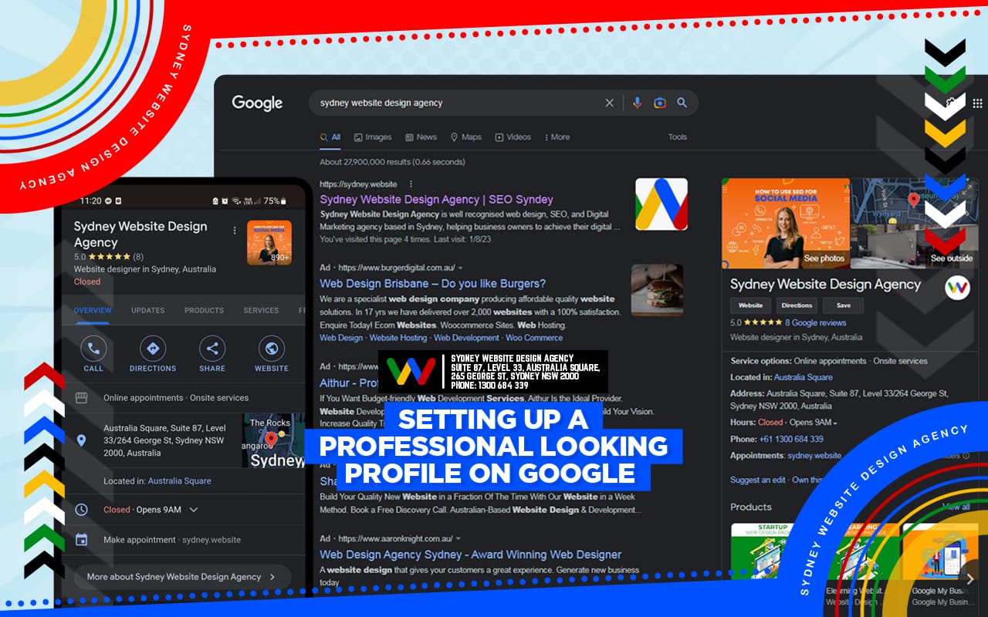Open the More search categories dropdown
This screenshot has height=617, width=988.
pyautogui.click(x=557, y=137)
